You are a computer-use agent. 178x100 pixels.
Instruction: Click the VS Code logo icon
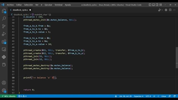click(3, 5)
